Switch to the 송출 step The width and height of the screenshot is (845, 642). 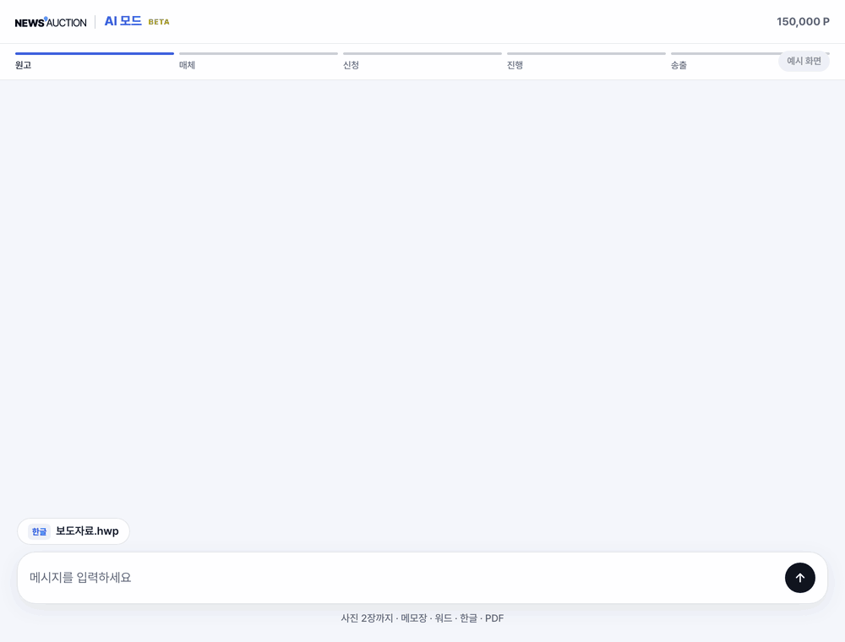[x=679, y=65]
